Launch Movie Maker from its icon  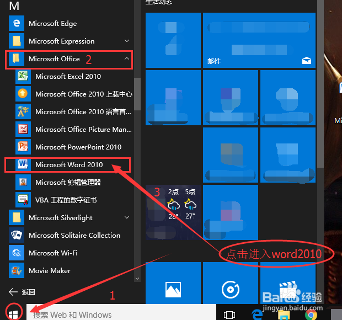click(17, 270)
